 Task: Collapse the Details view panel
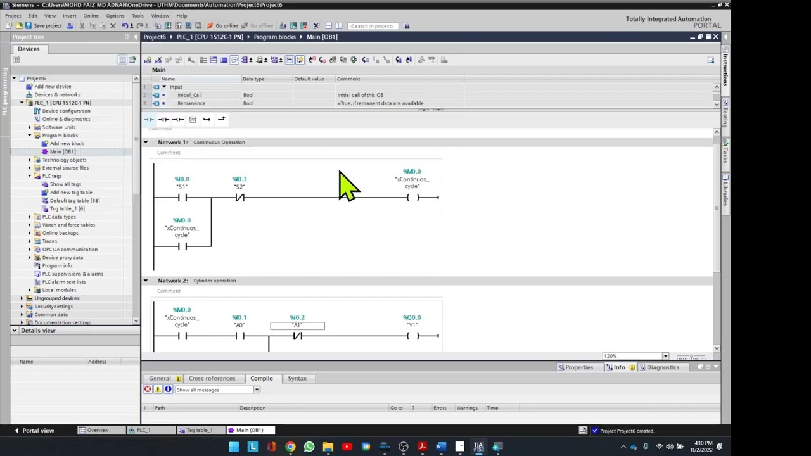click(x=14, y=331)
